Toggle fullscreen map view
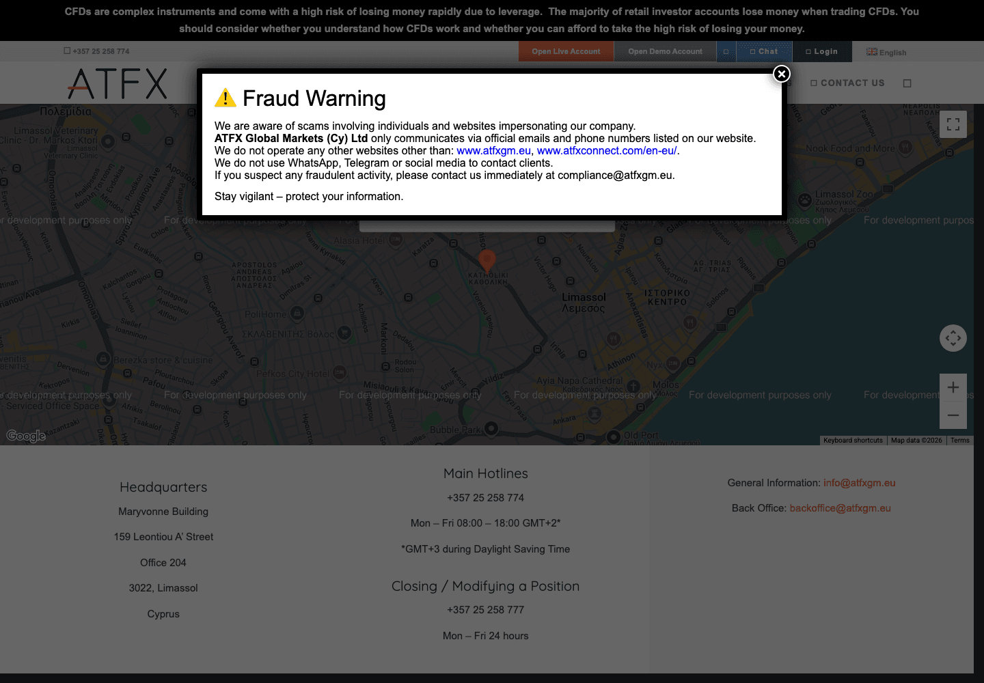The image size is (984, 683). [x=953, y=124]
